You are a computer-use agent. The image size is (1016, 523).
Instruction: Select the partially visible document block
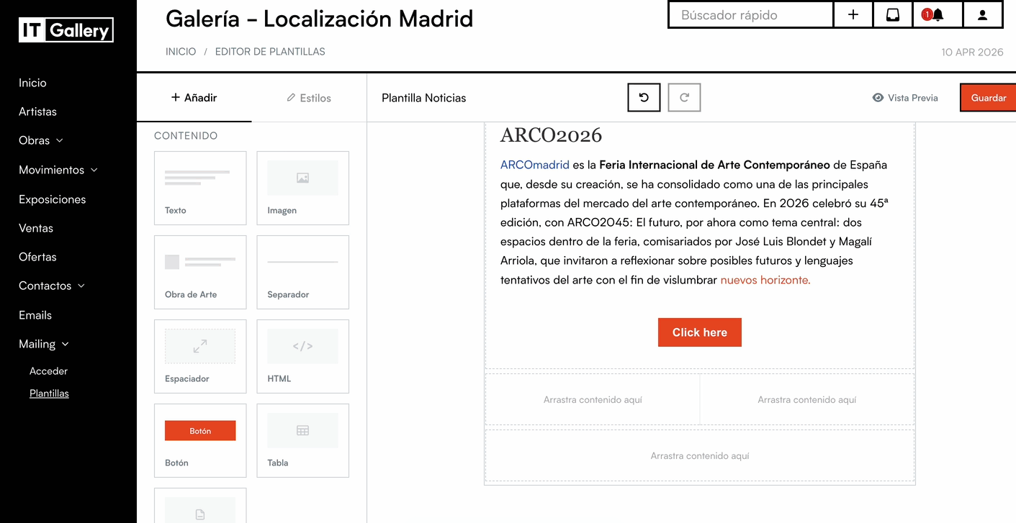point(200,506)
